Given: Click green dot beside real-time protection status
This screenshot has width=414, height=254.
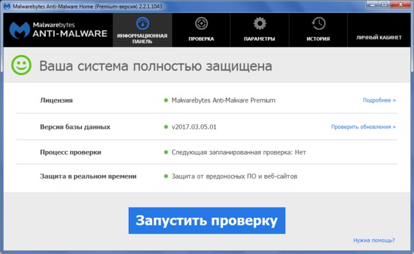Looking at the screenshot, I should (x=166, y=176).
